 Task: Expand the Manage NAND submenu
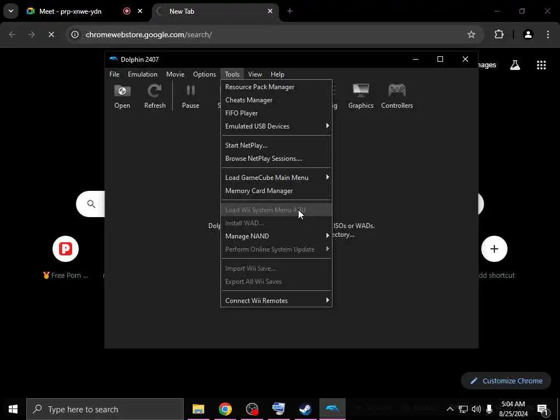pyautogui.click(x=276, y=236)
